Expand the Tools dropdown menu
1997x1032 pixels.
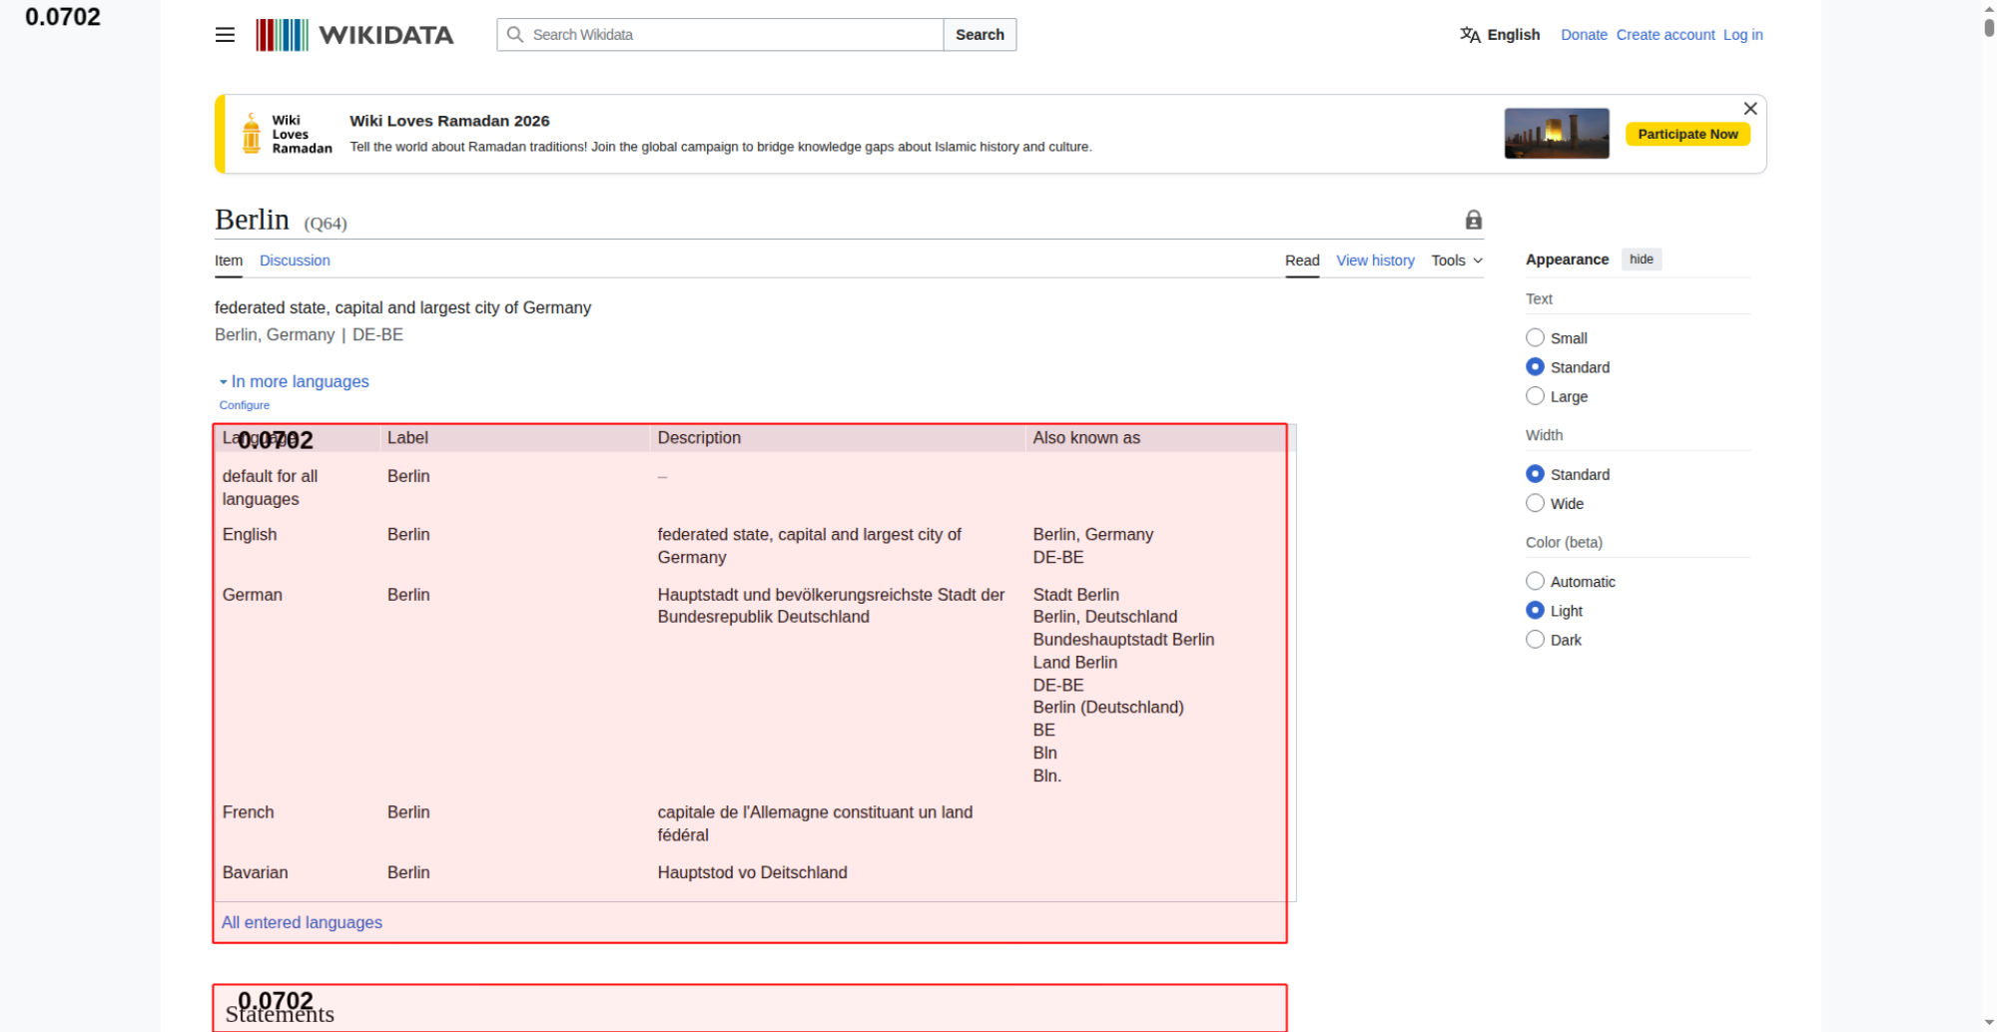coord(1456,260)
